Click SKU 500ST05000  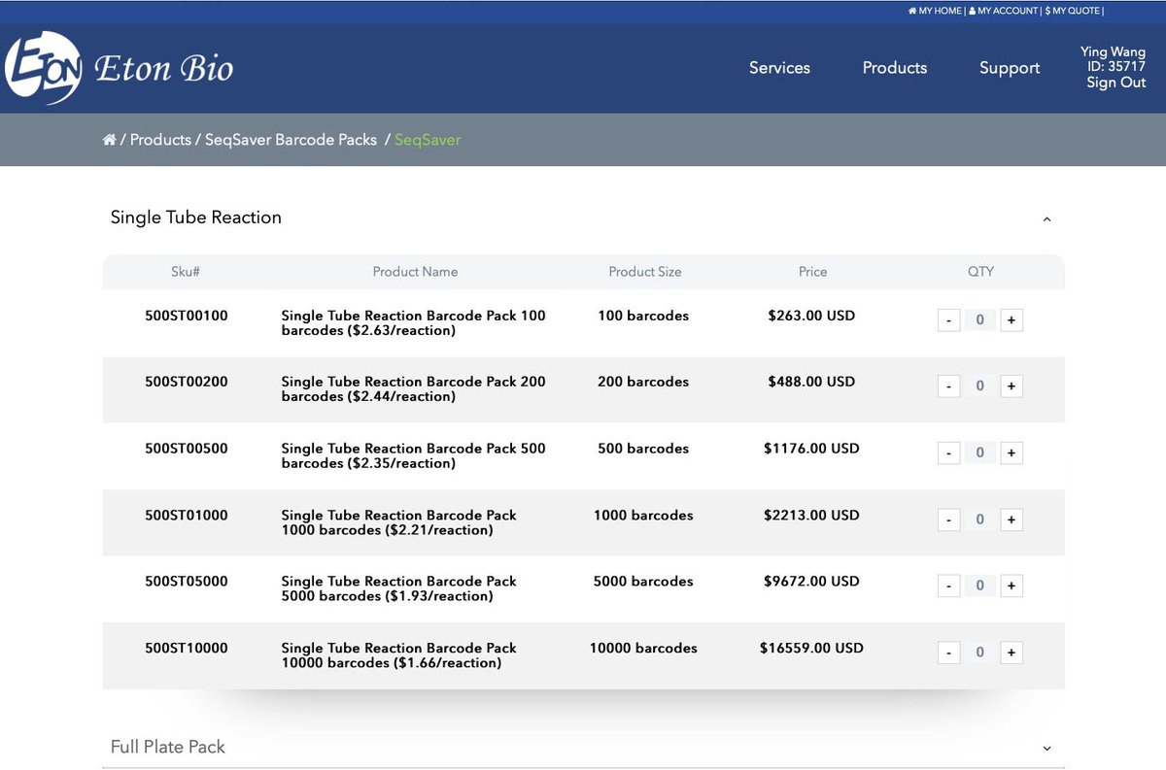point(186,582)
